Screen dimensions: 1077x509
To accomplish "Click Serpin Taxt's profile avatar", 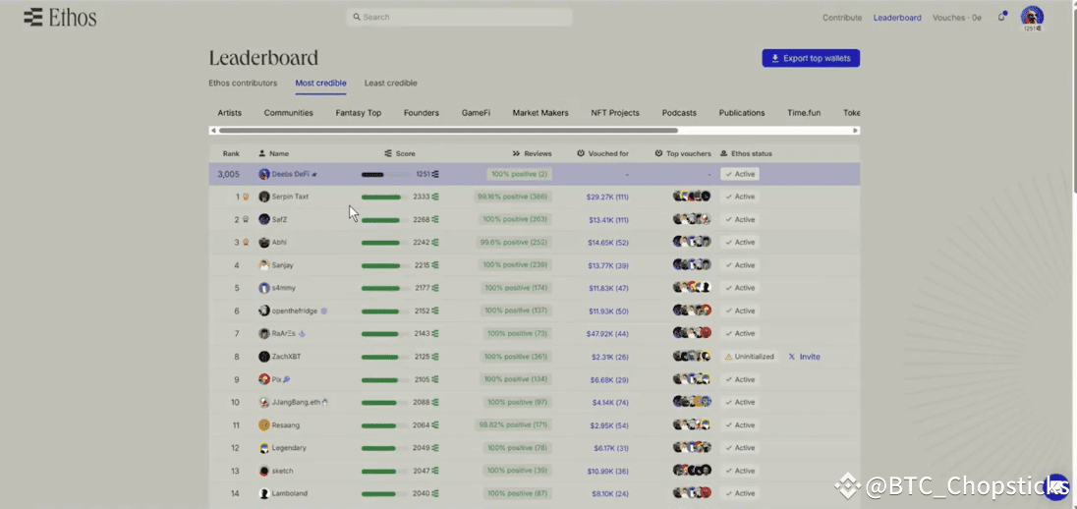I will [264, 197].
